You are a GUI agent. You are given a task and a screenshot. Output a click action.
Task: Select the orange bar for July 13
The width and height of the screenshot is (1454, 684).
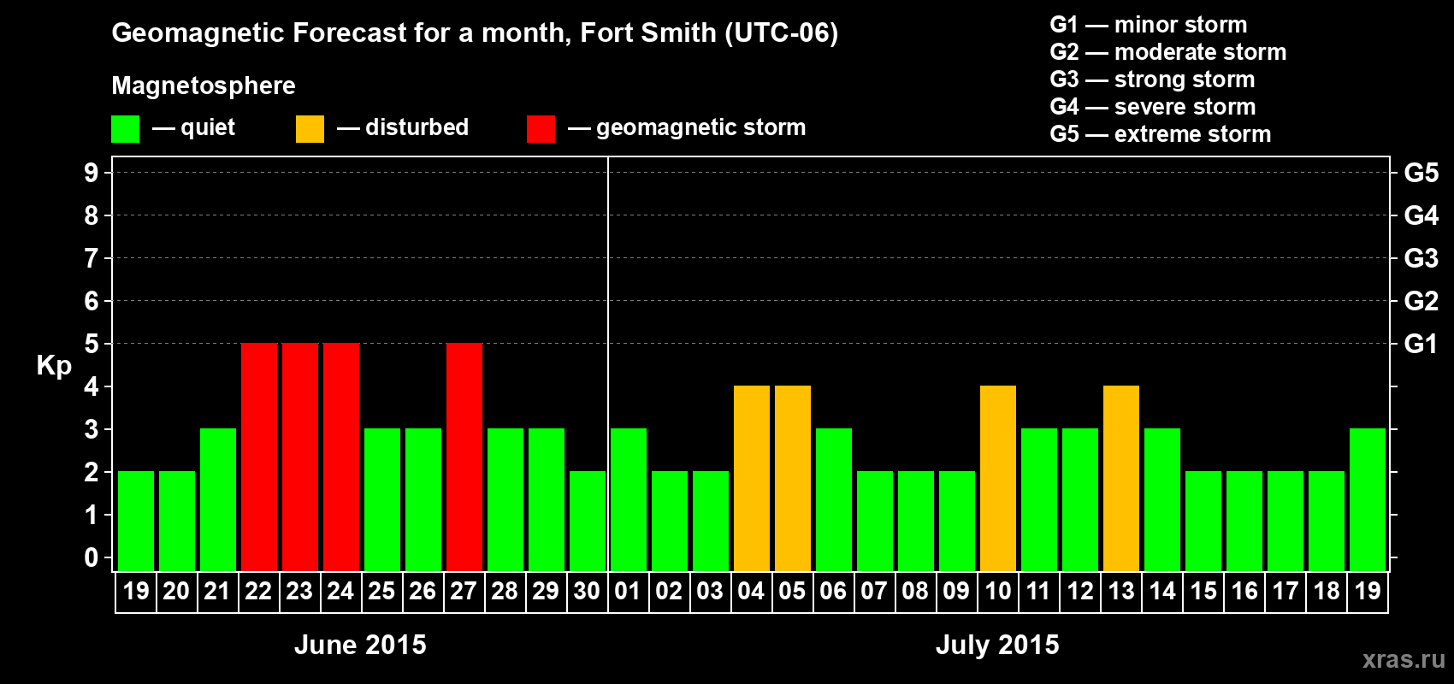[1121, 479]
